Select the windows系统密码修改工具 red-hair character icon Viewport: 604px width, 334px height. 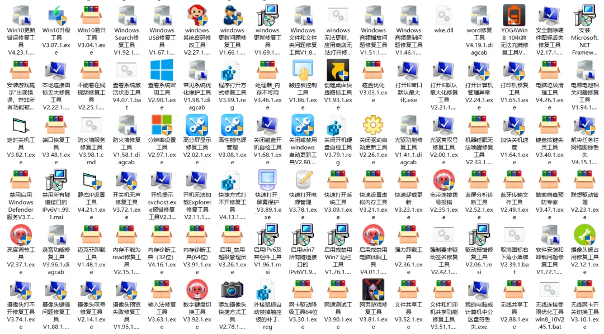[x=197, y=16]
